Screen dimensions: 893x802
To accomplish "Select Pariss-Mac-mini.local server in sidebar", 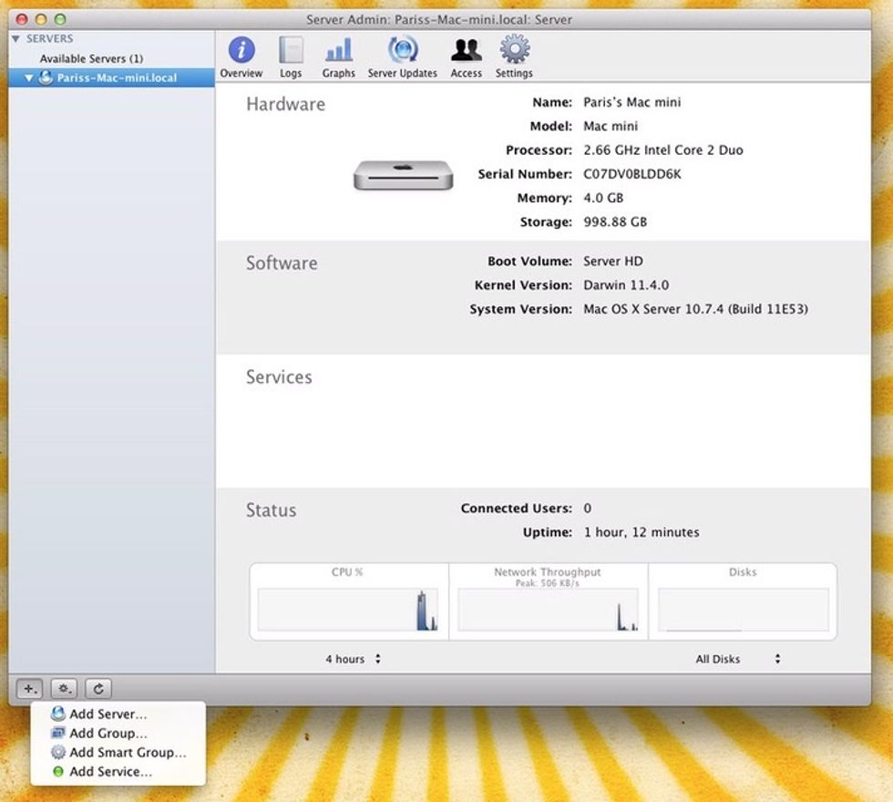I will pyautogui.click(x=117, y=78).
